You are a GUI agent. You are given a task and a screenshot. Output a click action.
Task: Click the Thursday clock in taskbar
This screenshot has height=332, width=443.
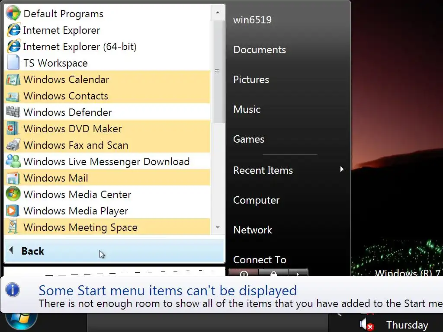point(407,325)
